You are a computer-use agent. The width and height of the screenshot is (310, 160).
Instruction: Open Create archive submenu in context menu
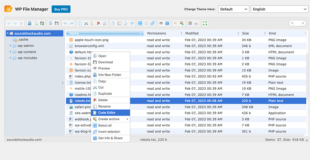[110, 119]
